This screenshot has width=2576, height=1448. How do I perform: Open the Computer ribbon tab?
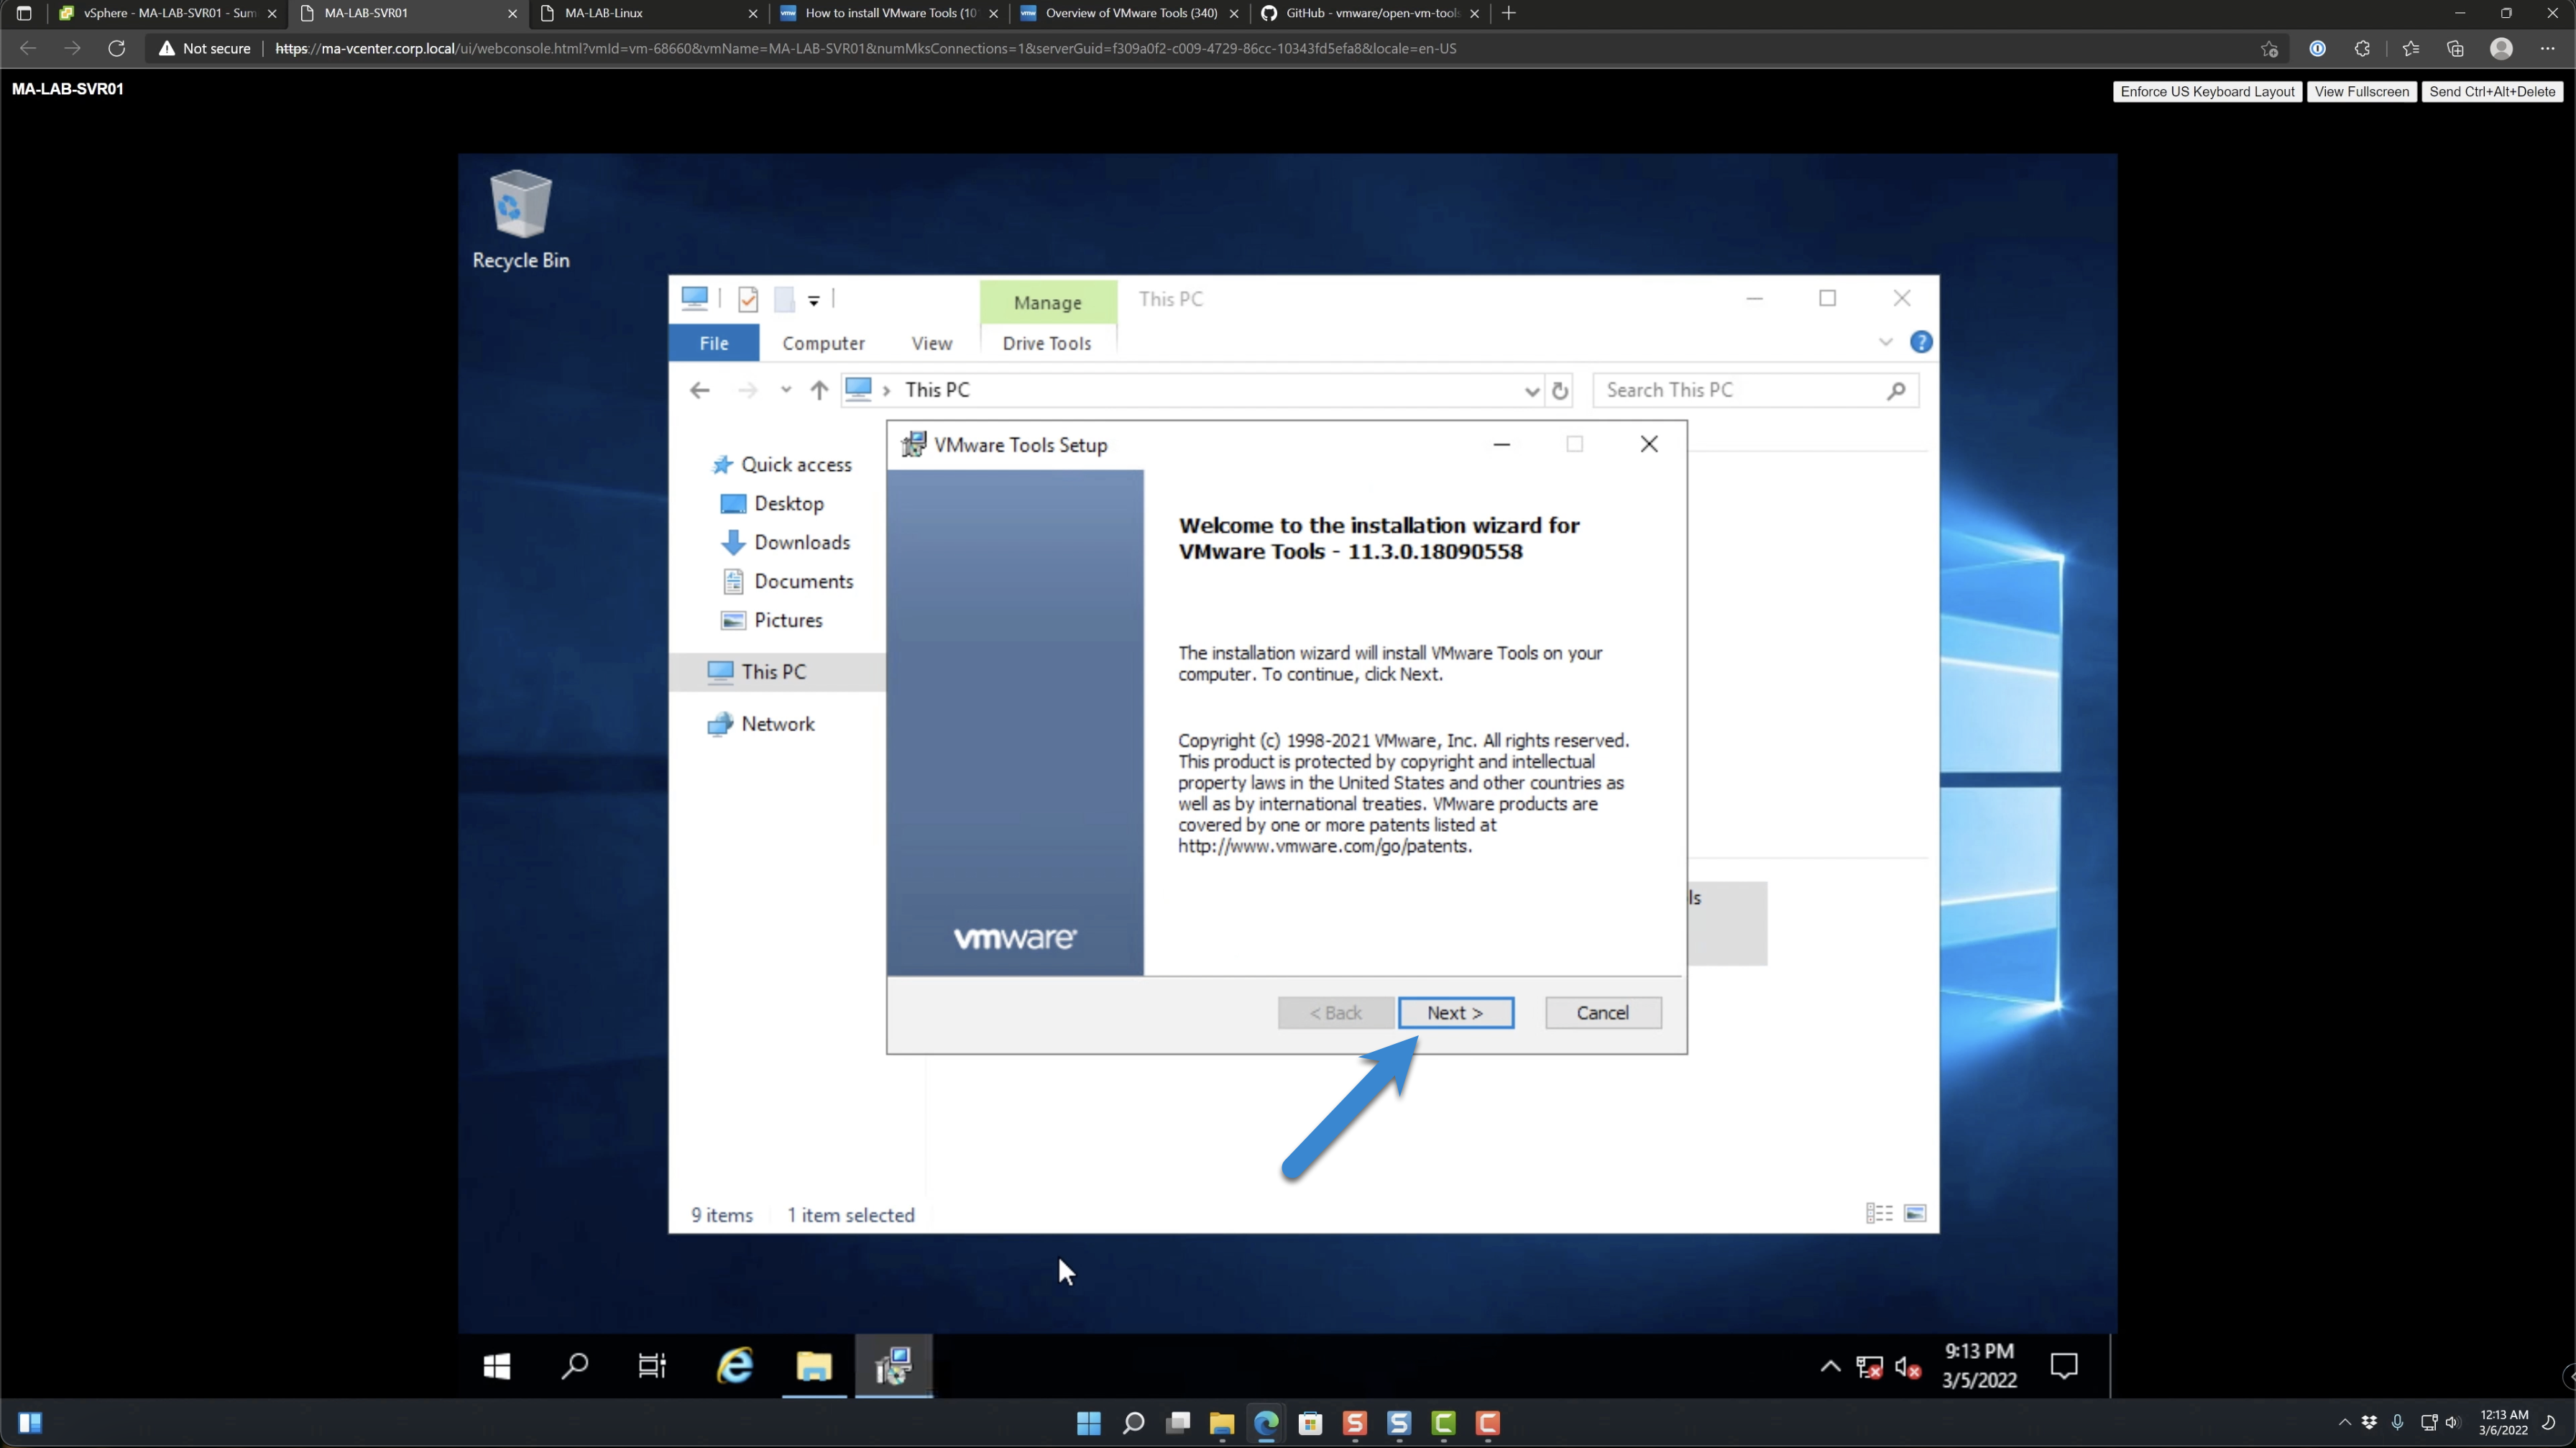(823, 343)
